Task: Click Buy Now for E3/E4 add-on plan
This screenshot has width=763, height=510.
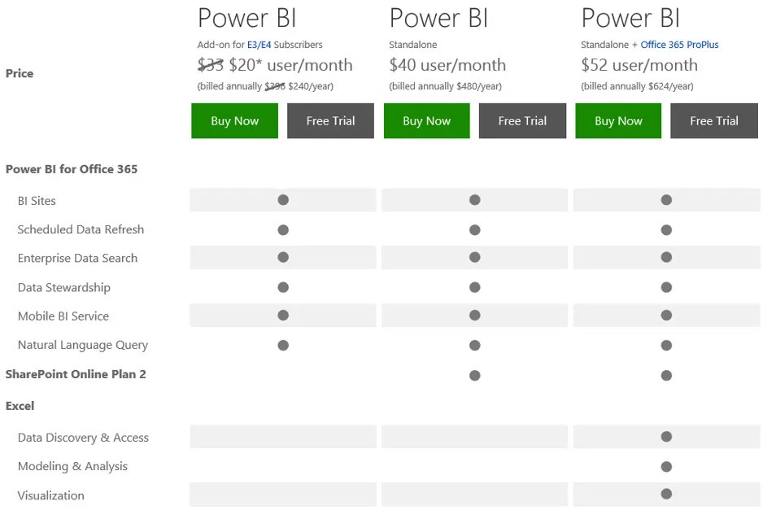Action: tap(234, 120)
